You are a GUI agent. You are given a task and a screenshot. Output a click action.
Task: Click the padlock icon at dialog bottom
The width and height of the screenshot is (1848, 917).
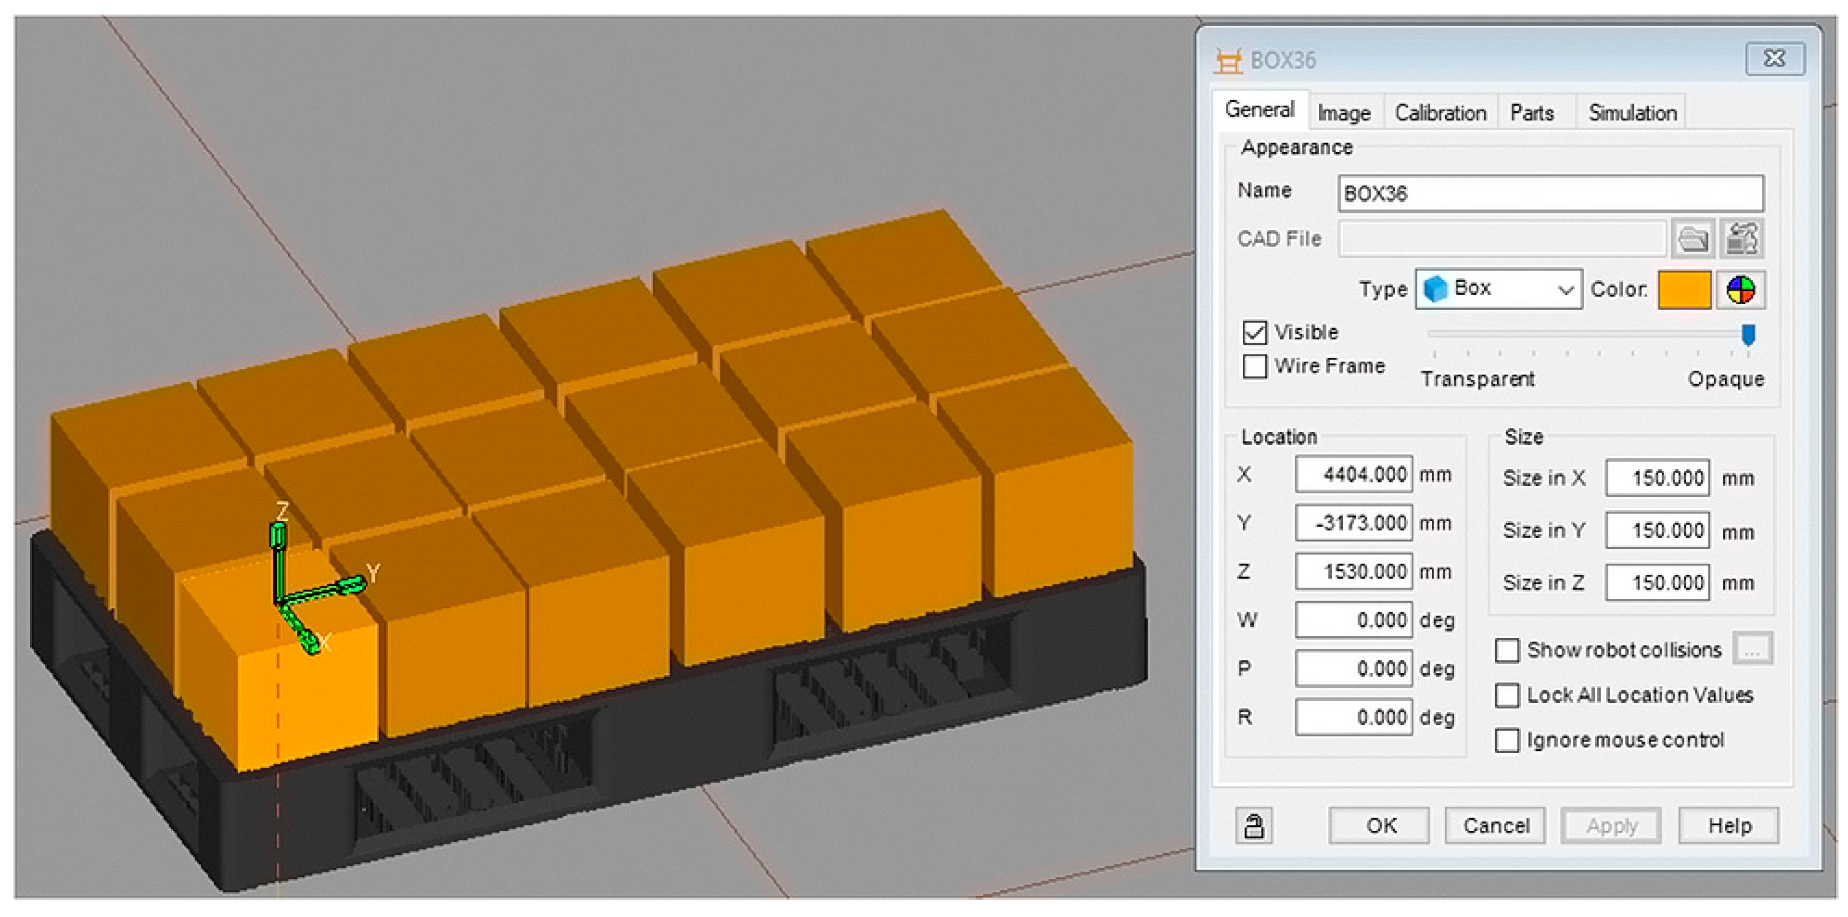pos(1253,825)
